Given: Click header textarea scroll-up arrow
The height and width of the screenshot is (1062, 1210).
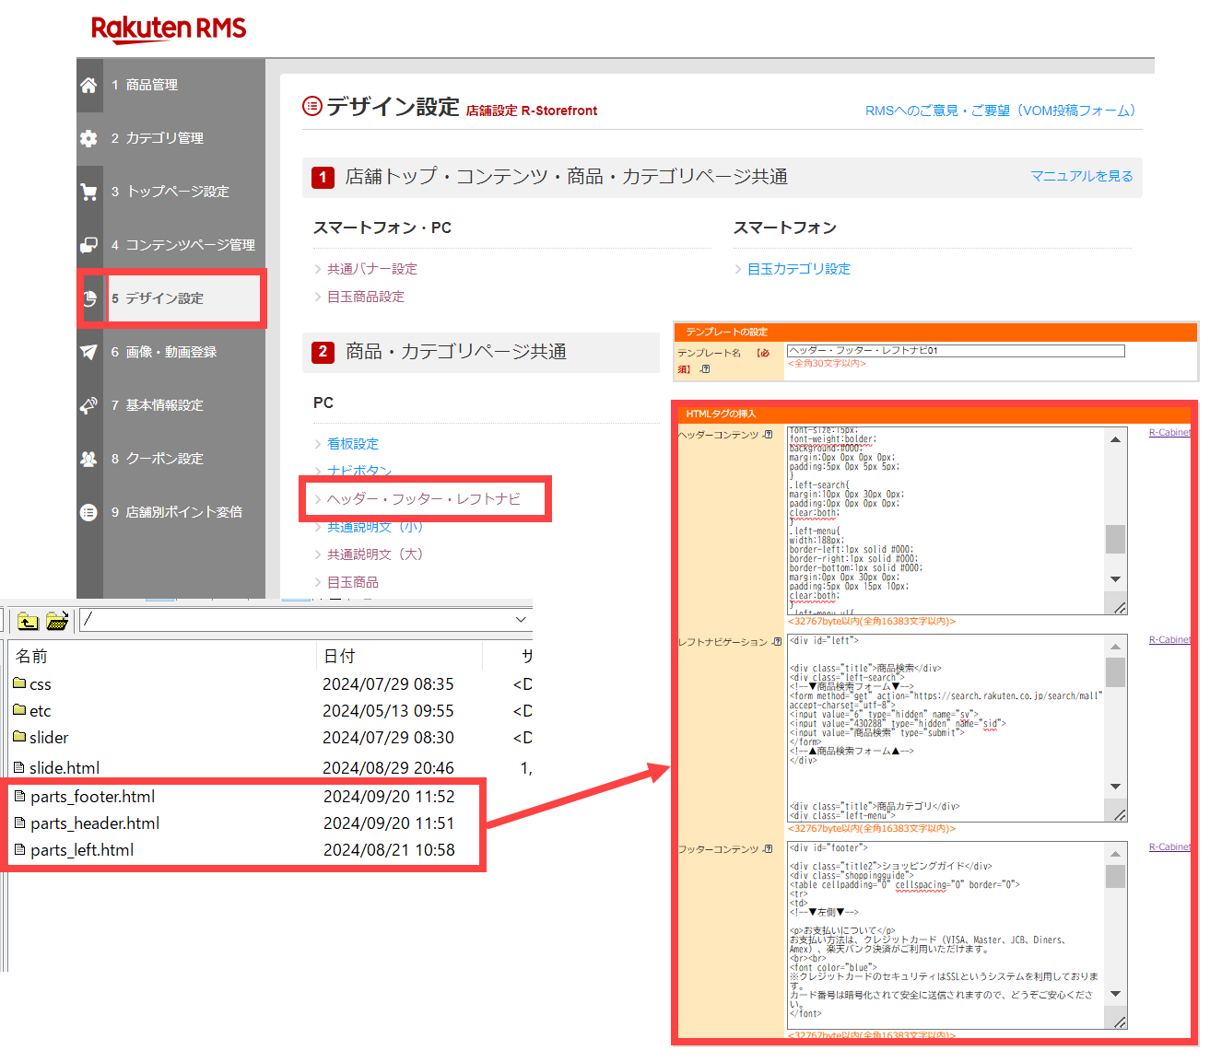Looking at the screenshot, I should point(1115,439).
